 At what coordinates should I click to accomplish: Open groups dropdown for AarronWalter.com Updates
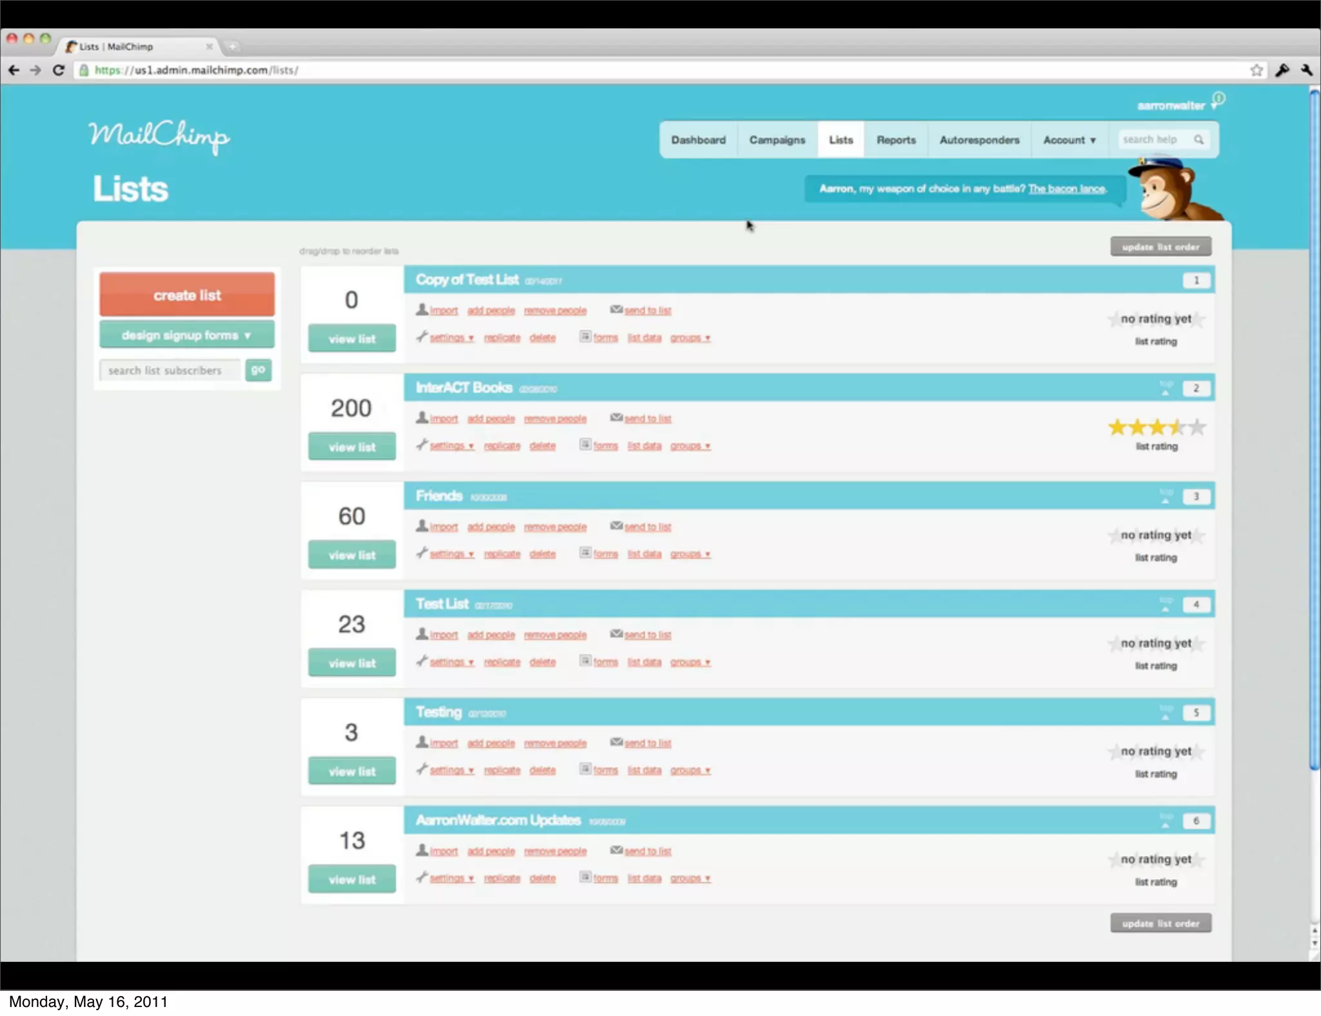[690, 879]
